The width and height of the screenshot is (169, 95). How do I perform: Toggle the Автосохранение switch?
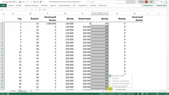coord(15,2)
